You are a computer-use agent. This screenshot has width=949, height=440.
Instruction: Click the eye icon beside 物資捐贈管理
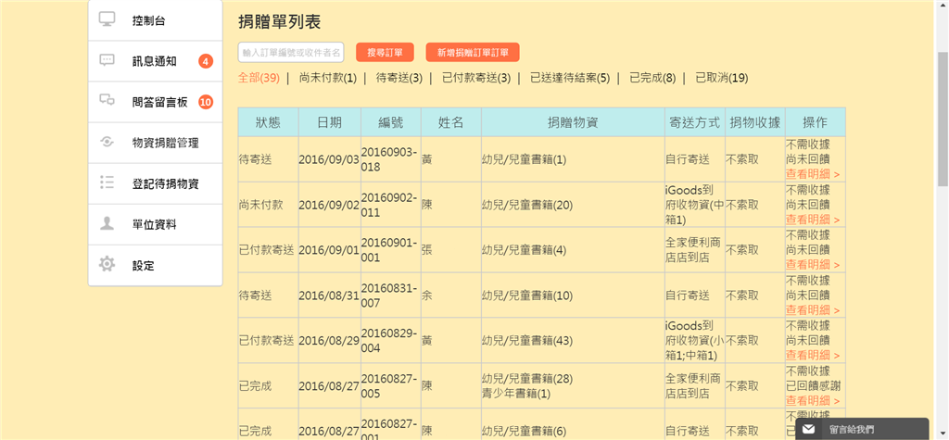pos(108,143)
